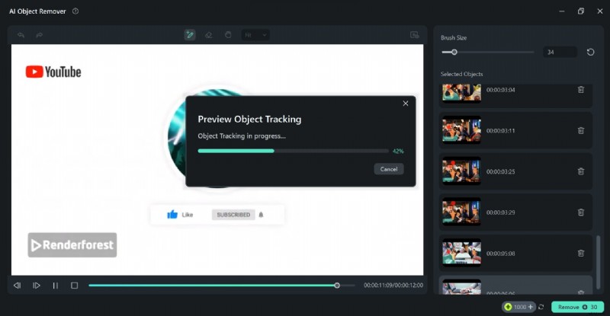Select the eraser tool
The width and height of the screenshot is (610, 316).
[x=209, y=35]
